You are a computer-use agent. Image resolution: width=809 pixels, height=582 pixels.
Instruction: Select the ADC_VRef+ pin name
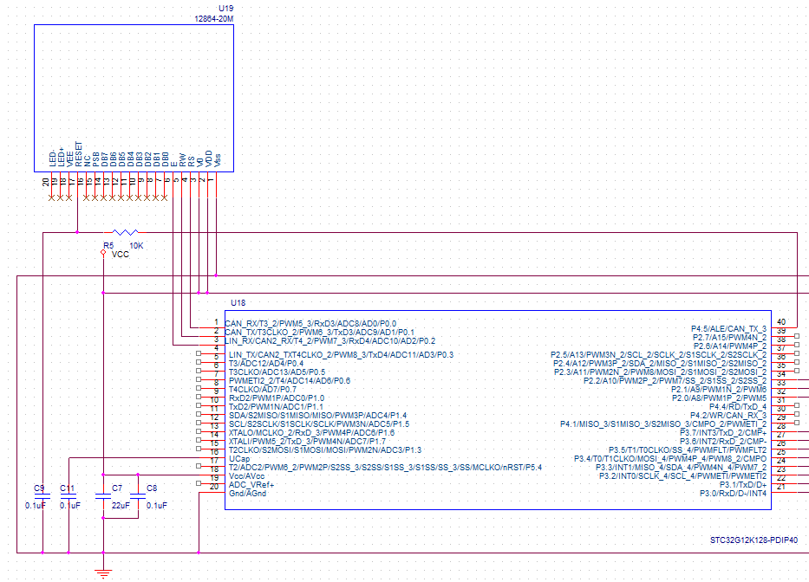point(251,485)
